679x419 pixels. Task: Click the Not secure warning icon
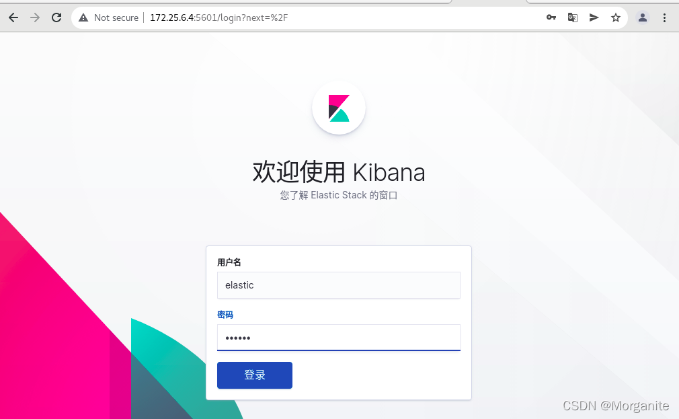[x=83, y=17]
